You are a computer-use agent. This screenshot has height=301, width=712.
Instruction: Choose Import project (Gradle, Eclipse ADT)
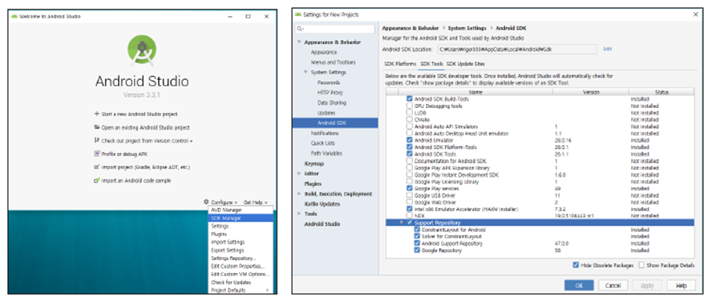142,167
